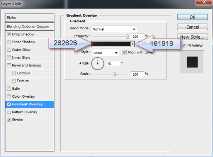Uncheck the Preview checkbox
This screenshot has width=213, height=157.
[184, 45]
